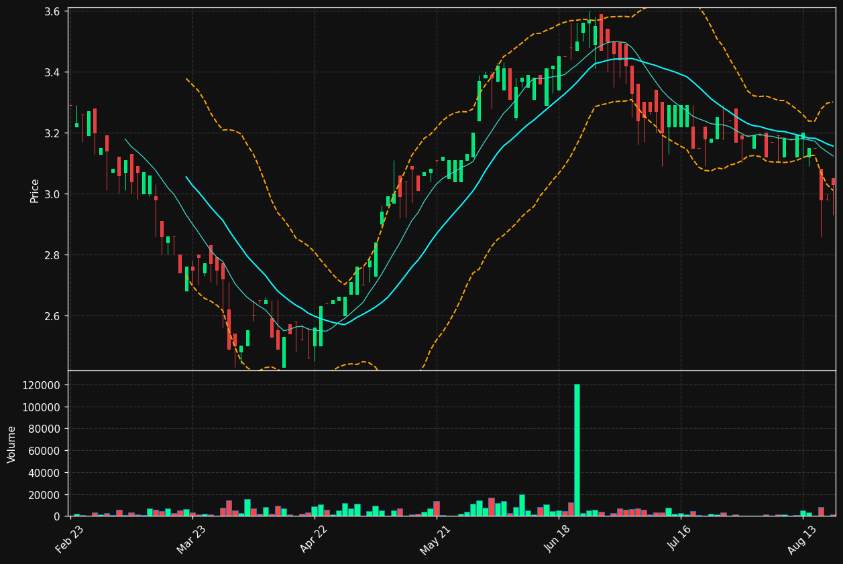Viewport: 843px width, 564px height.
Task: Click the Price axis title
Action: [x=34, y=190]
